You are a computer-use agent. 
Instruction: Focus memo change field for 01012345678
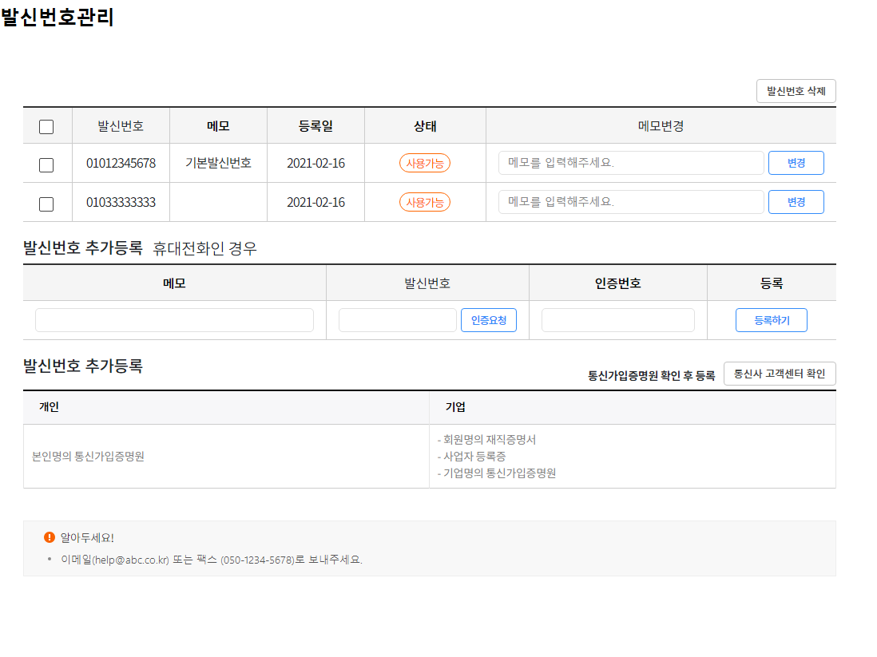(631, 163)
